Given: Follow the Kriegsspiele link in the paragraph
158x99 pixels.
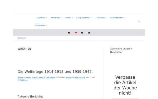Looking at the screenshot, I should coord(80,77).
